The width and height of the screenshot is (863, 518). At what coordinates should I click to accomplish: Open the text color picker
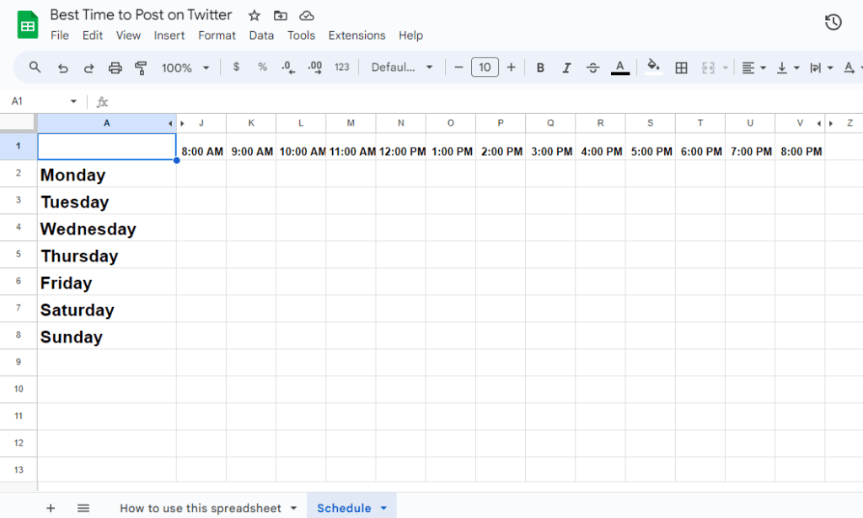tap(620, 67)
